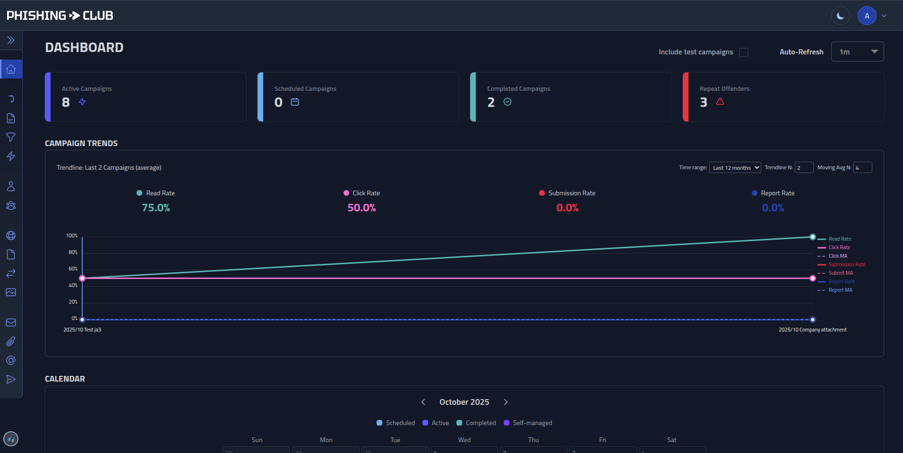
Task: Open the funnel filter section in sidebar
Action: click(11, 137)
